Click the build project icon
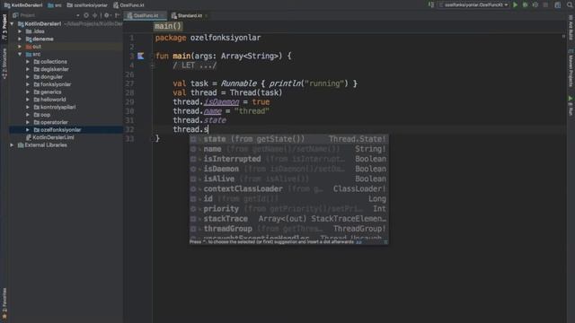575x323 pixels. point(431,5)
